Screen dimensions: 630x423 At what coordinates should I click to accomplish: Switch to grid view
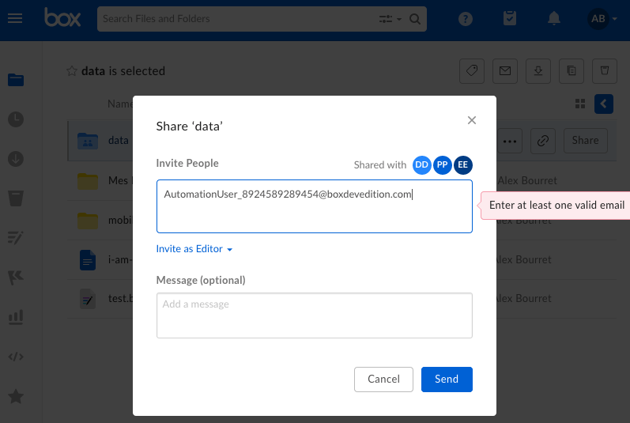pos(580,104)
